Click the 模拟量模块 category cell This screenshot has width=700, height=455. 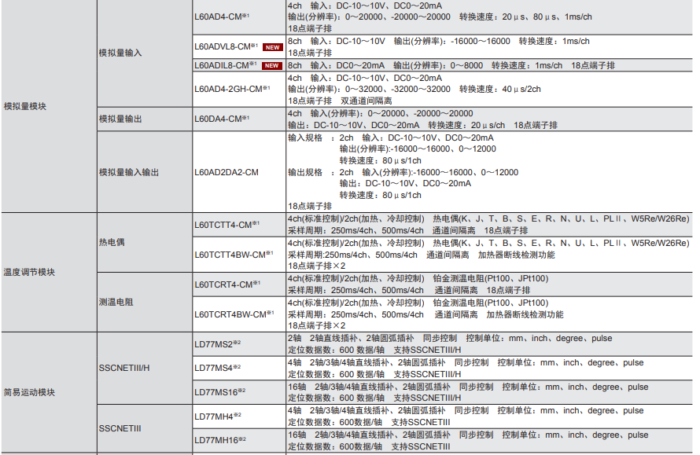(x=49, y=106)
